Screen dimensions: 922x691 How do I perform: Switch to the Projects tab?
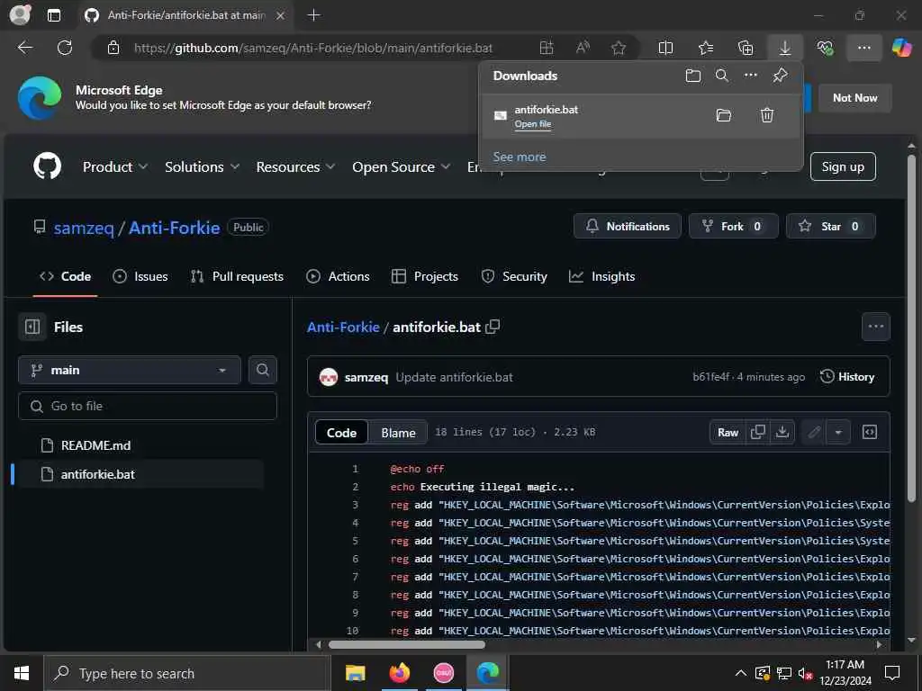pos(425,276)
